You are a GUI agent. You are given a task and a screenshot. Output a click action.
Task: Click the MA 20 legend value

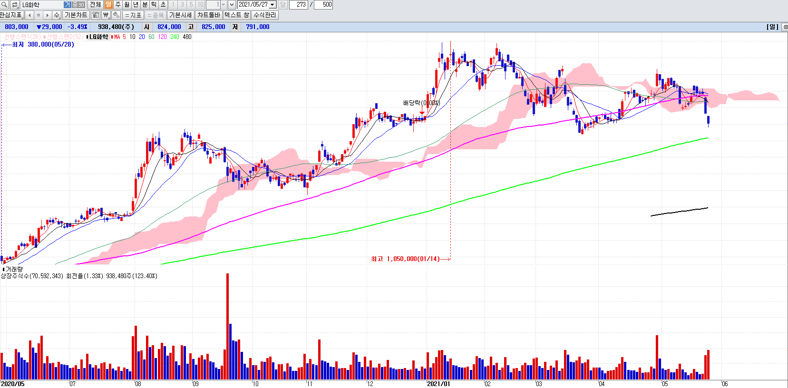(x=142, y=37)
